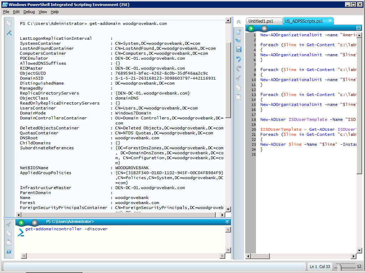Click left arrow of script pane horizontal scrollbar
This screenshot has height=273, width=365.
(x=248, y=256)
